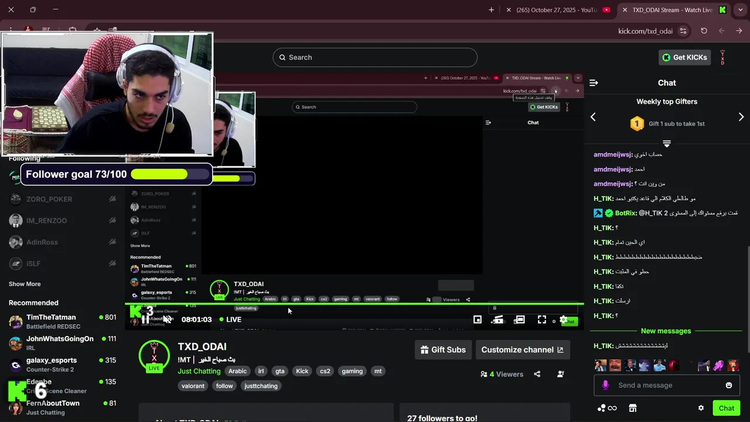Screen dimensions: 750x422
Task: Open the browser tab search dropdown
Action: [x=739, y=10]
